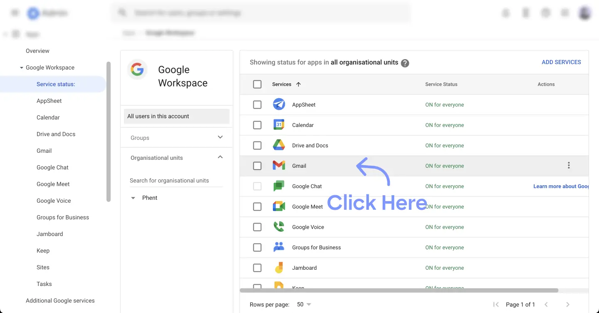
Task: Click the next page arrow in pagination
Action: tap(568, 305)
